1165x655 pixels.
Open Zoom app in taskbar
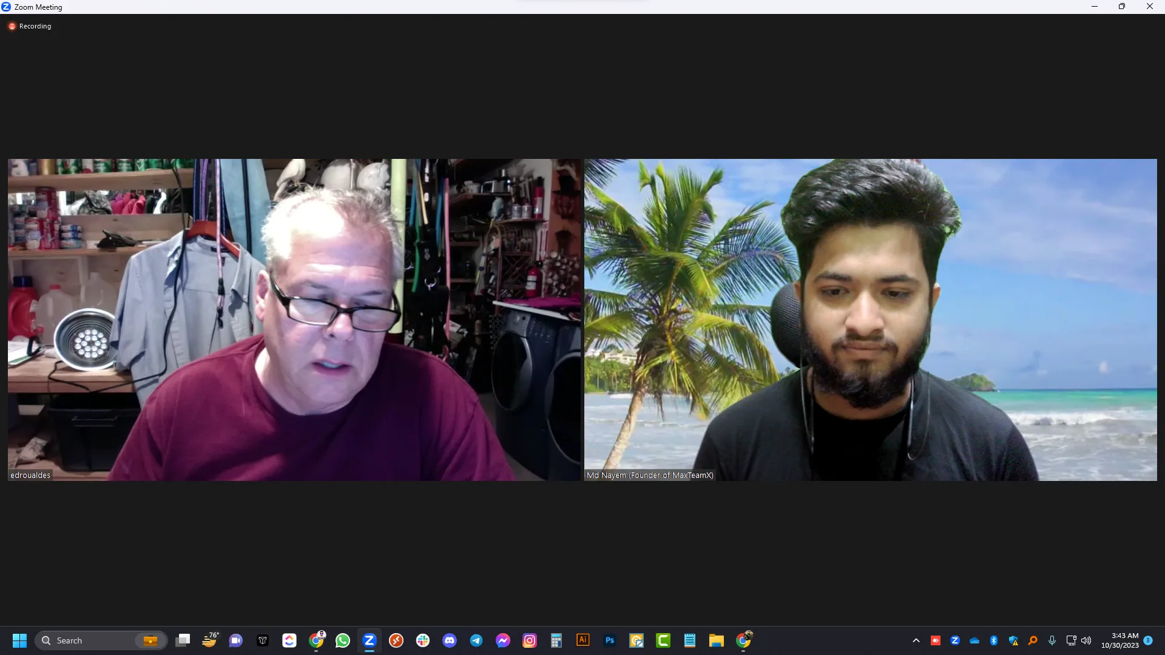click(369, 640)
